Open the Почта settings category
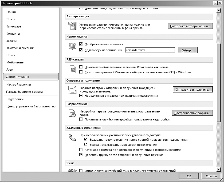Image resolution: width=224 pixels, height=182 pixels. 11,19
